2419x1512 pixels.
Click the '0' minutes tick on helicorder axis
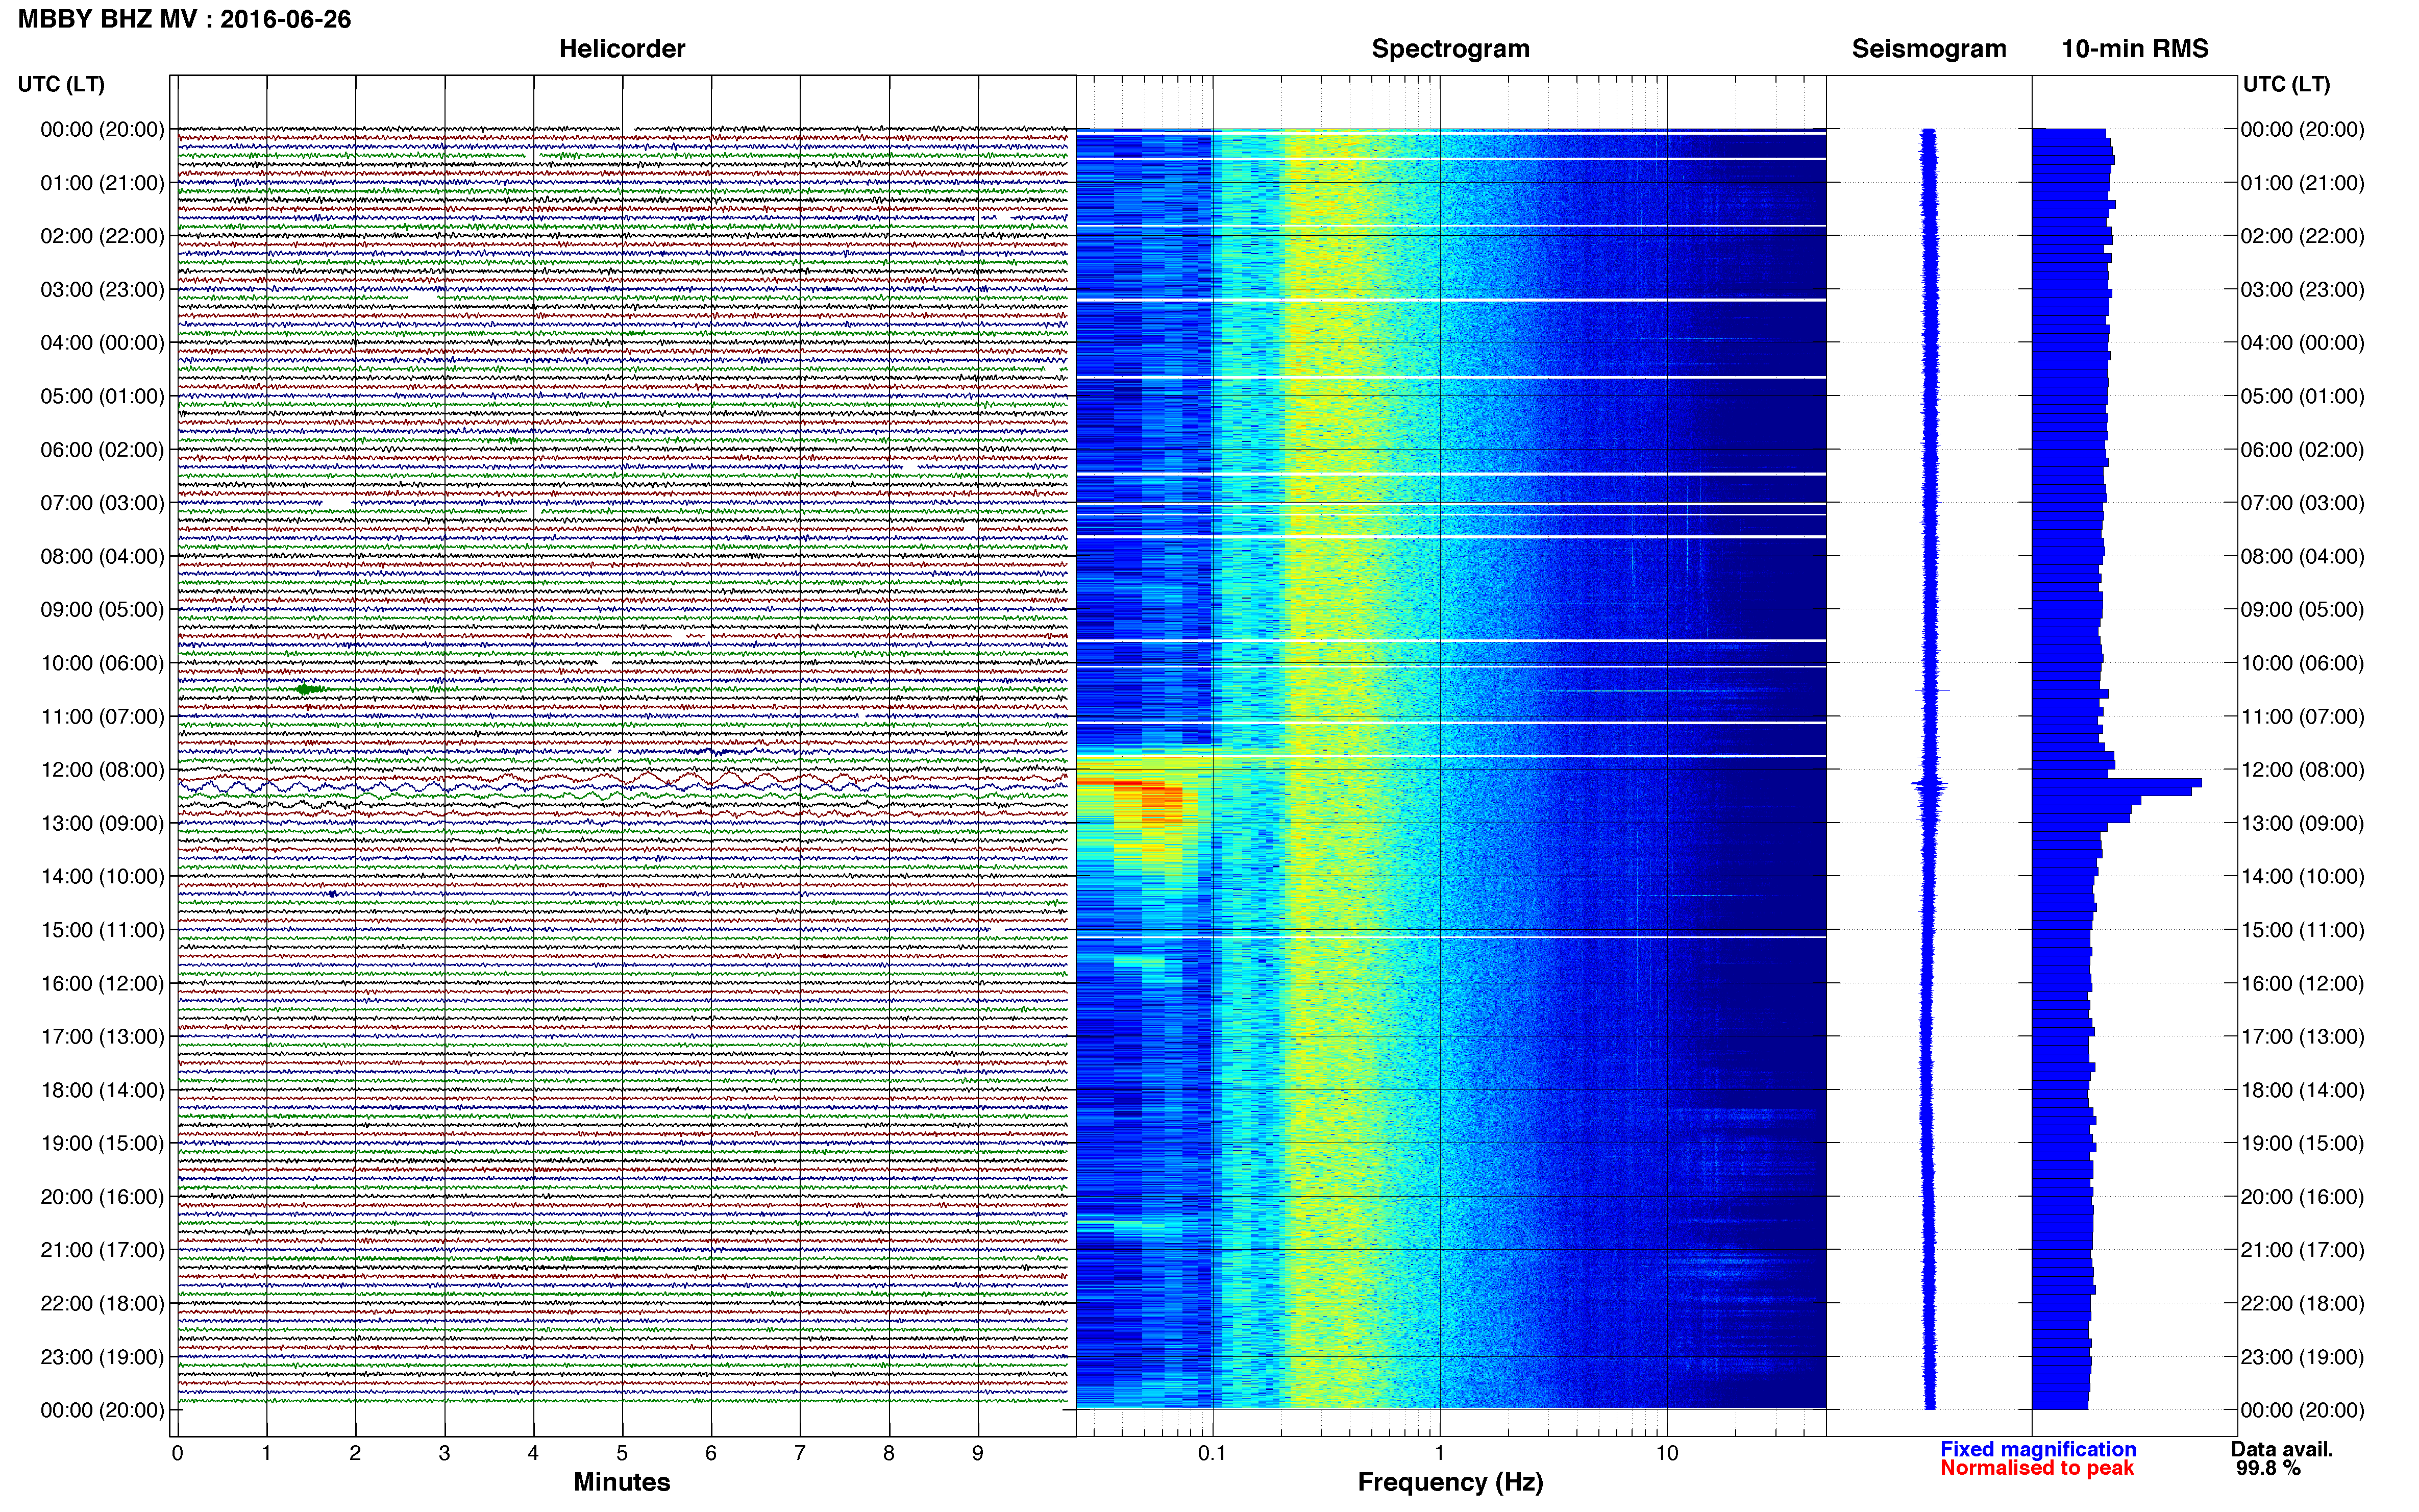coord(177,1453)
